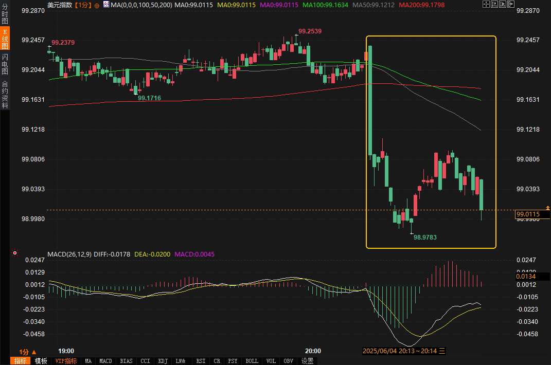
Task: Click MACD:0.0045 magenta label
Action: (x=194, y=254)
